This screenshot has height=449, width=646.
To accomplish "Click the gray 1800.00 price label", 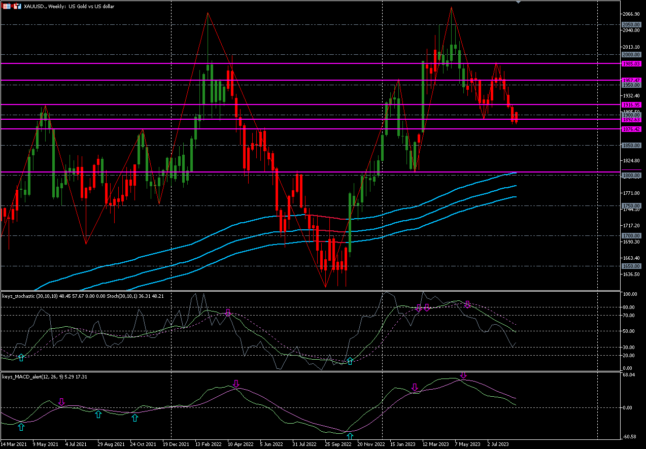I will click(631, 176).
